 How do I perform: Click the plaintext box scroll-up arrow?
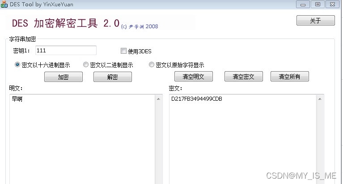[x=158, y=99]
